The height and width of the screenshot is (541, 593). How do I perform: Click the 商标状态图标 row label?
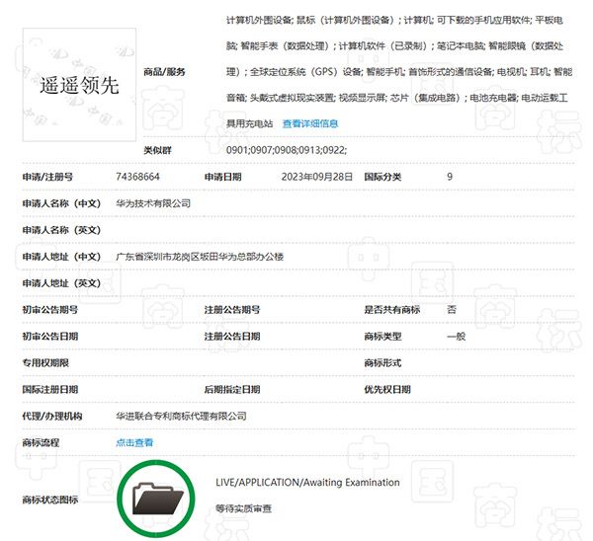click(x=49, y=500)
